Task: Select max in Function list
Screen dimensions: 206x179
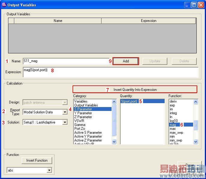Action: coord(181,129)
